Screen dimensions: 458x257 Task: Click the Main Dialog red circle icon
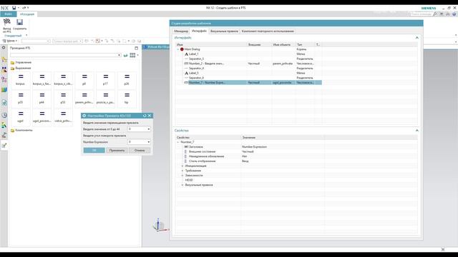tap(182, 49)
